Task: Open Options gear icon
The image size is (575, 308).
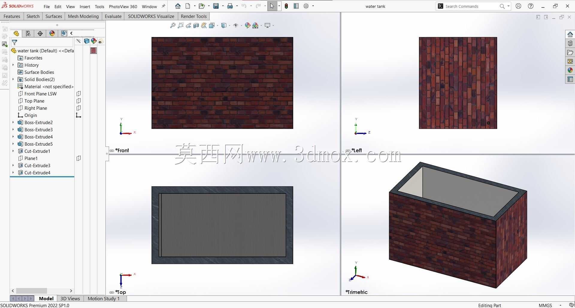Action: [x=306, y=6]
